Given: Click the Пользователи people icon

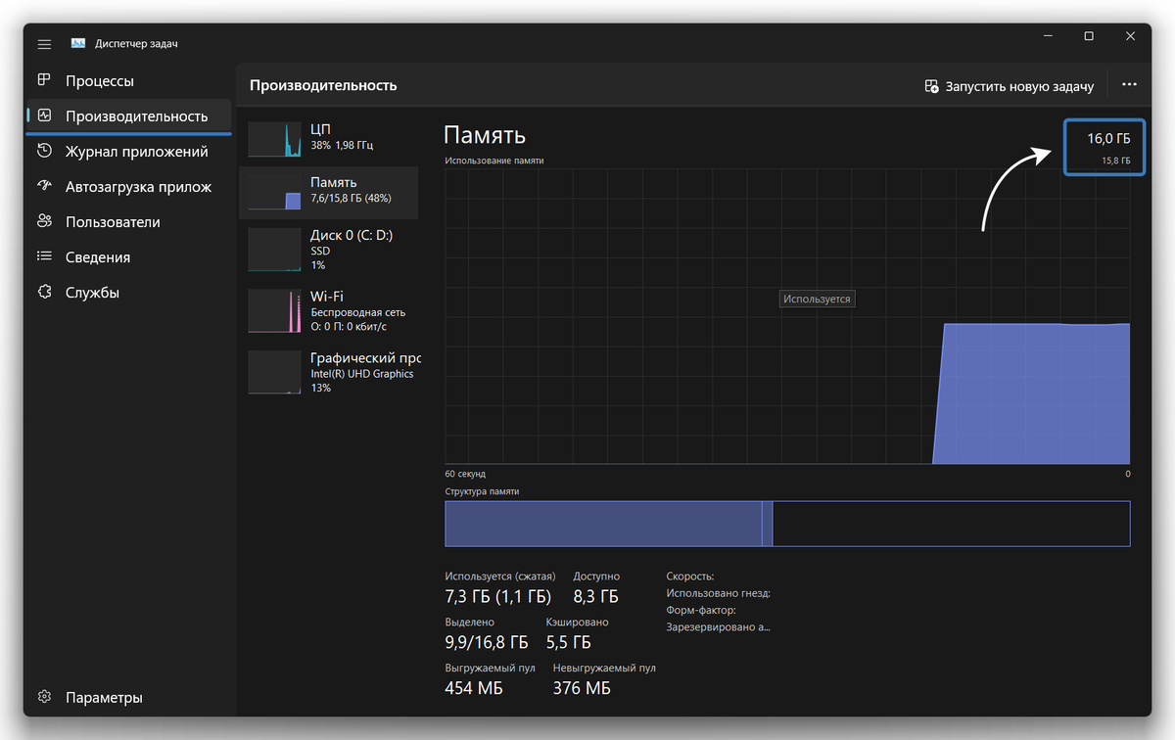Looking at the screenshot, I should coord(44,221).
